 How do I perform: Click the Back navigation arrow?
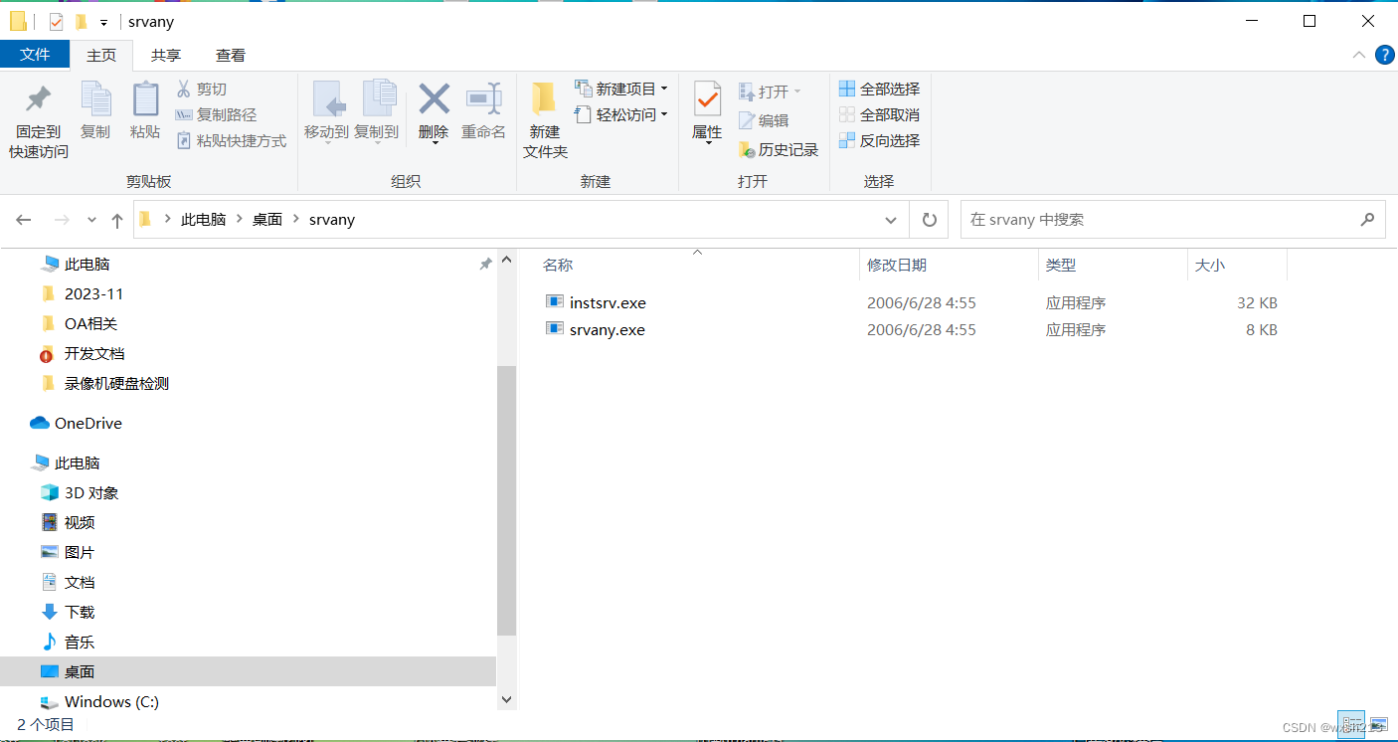[24, 220]
